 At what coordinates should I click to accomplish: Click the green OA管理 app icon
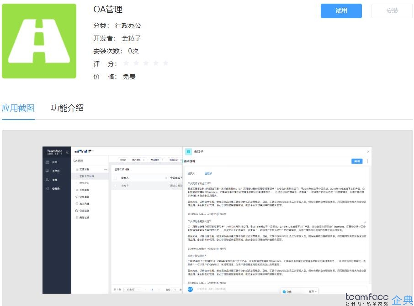[39, 41]
